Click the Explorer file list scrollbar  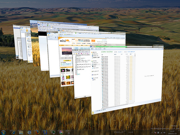tap(135, 78)
